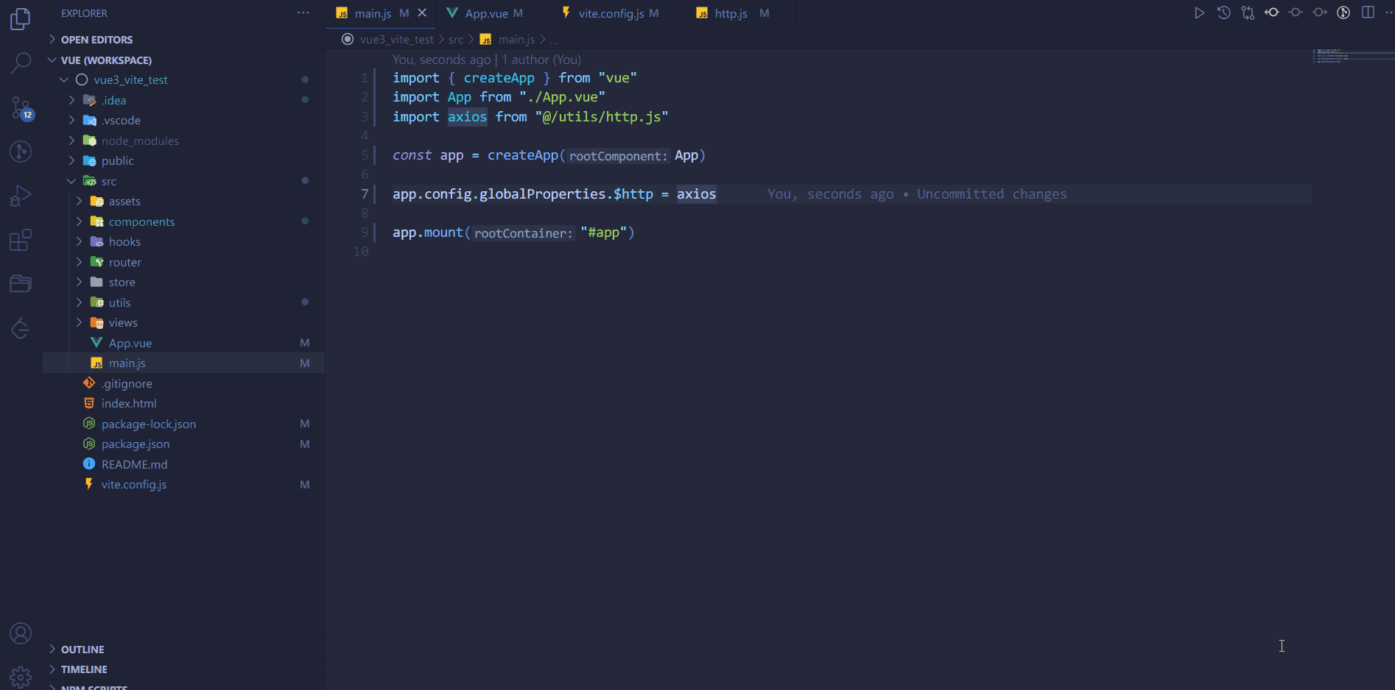The width and height of the screenshot is (1395, 690).
Task: Click the Run Code play icon
Action: click(x=1199, y=13)
